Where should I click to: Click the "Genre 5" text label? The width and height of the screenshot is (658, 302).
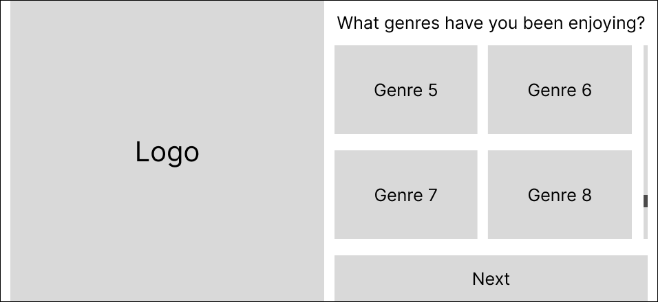point(405,90)
